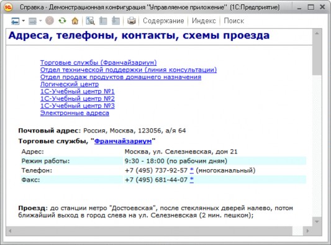The width and height of the screenshot is (331, 245).
Task: Click the horizontal scrollbar thumb
Action: [153, 231]
